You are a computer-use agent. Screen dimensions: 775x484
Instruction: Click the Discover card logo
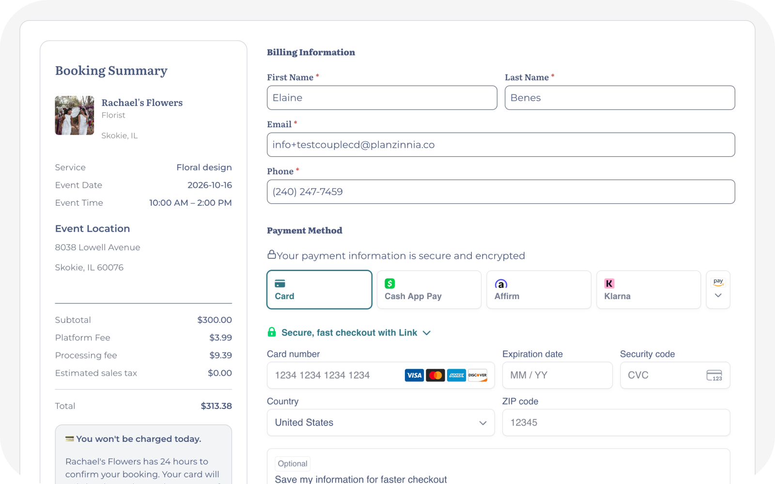click(478, 375)
